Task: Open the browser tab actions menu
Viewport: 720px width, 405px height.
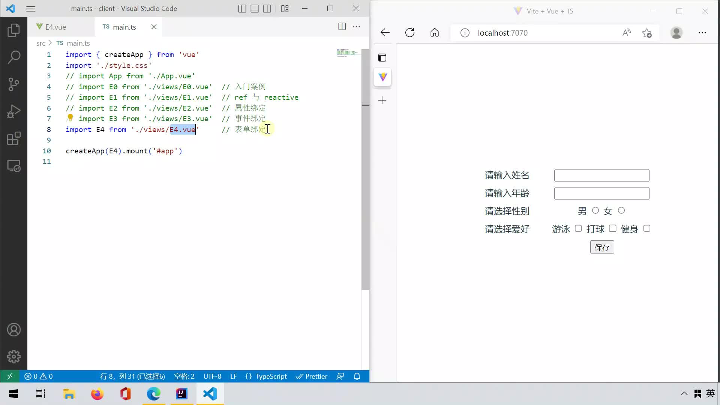Action: (x=382, y=58)
